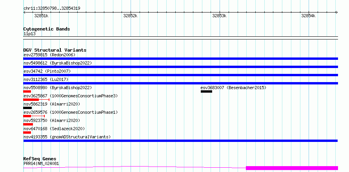Open nsv5498612 (ByrskaBishop2022) variant label
The height and width of the screenshot is (172, 349).
click(58, 63)
